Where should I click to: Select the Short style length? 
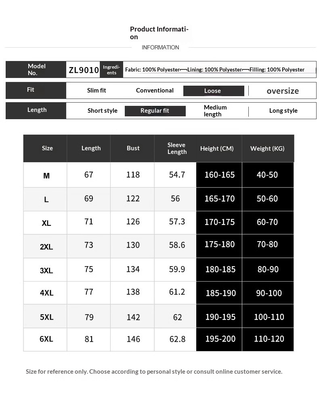pyautogui.click(x=102, y=111)
